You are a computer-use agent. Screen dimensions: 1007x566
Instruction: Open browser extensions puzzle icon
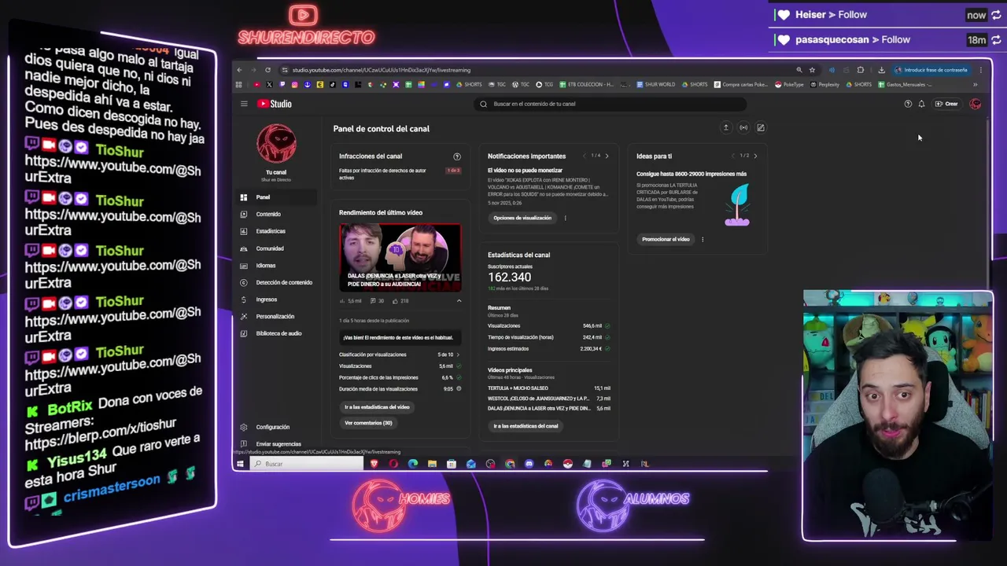pos(860,70)
